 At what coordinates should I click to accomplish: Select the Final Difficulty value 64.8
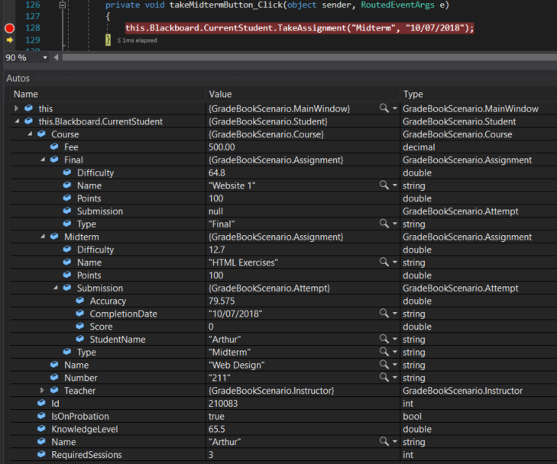(x=217, y=172)
